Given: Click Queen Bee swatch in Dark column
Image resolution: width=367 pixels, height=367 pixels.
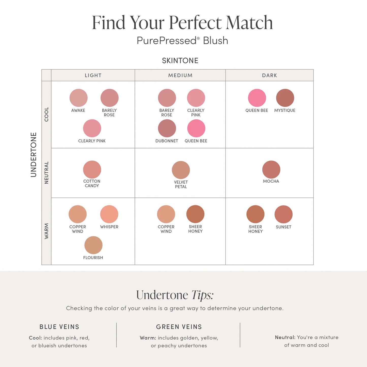Looking at the screenshot, I should pyautogui.click(x=257, y=98).
